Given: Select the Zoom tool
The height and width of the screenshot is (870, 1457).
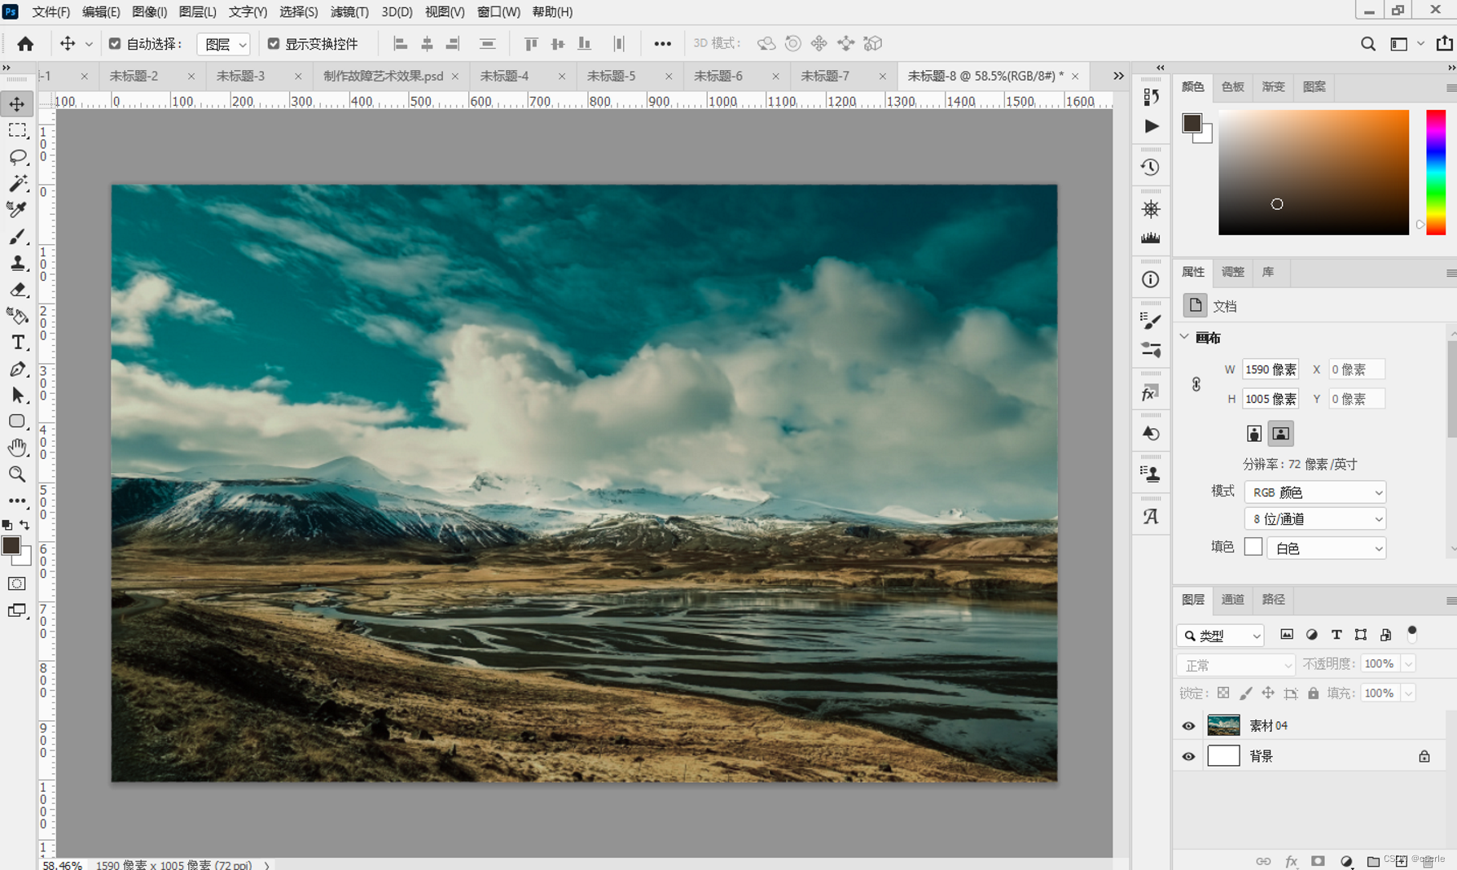Looking at the screenshot, I should (x=17, y=474).
